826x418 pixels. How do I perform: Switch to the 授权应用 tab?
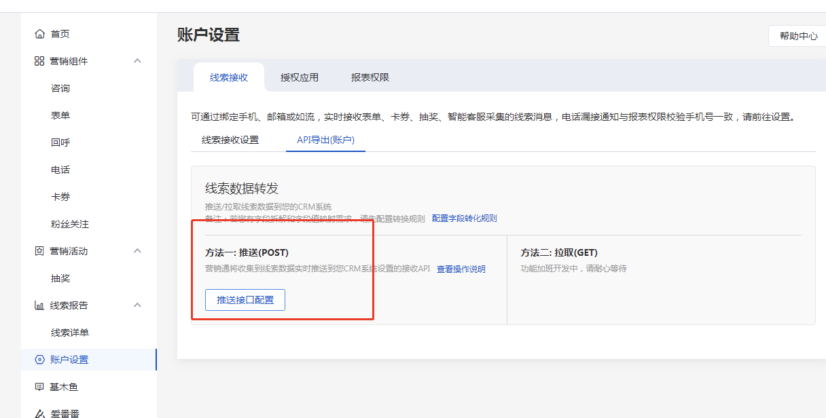tap(300, 77)
